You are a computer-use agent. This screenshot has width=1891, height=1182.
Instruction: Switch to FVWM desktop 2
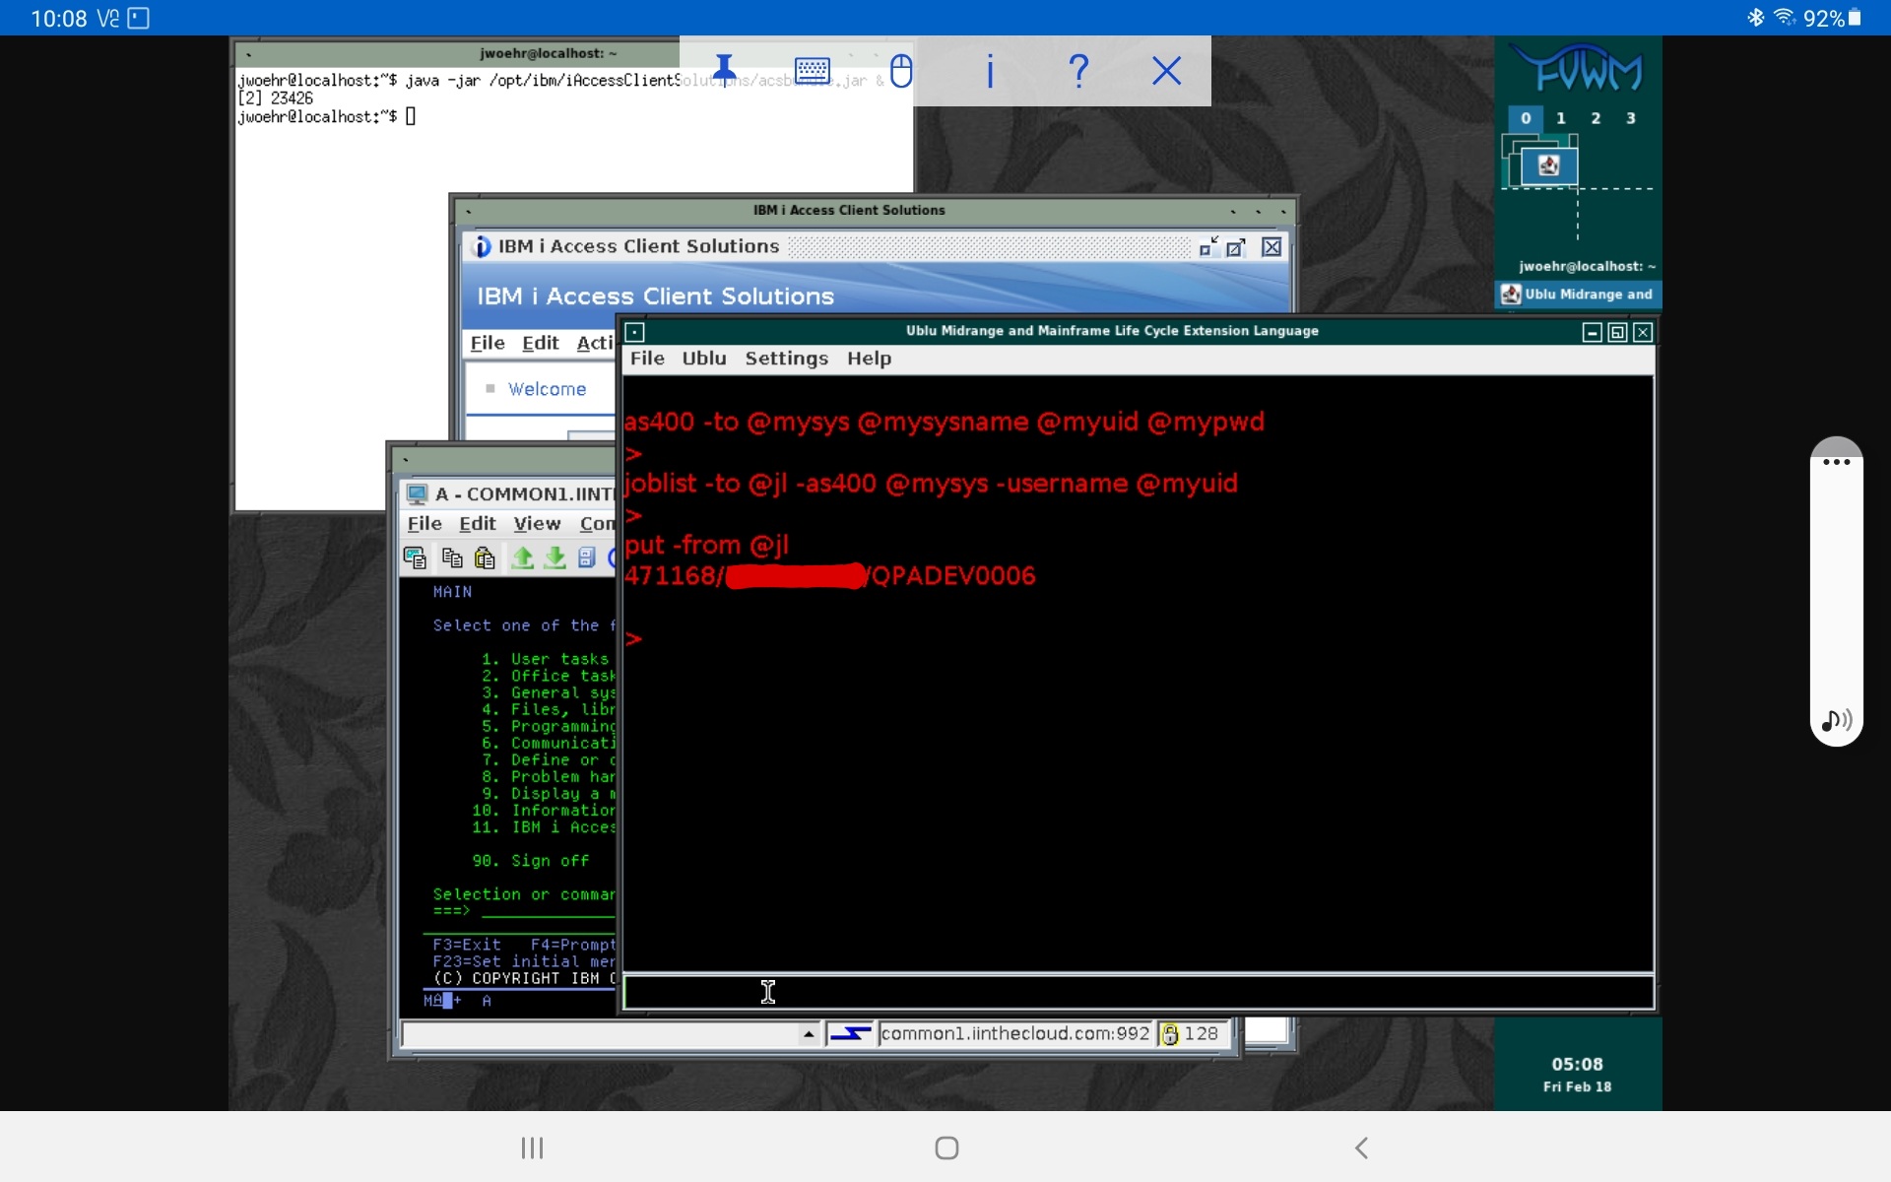(1596, 118)
